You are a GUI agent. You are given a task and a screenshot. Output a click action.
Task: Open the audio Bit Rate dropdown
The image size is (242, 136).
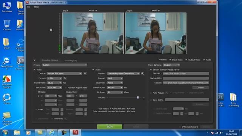(115, 92)
